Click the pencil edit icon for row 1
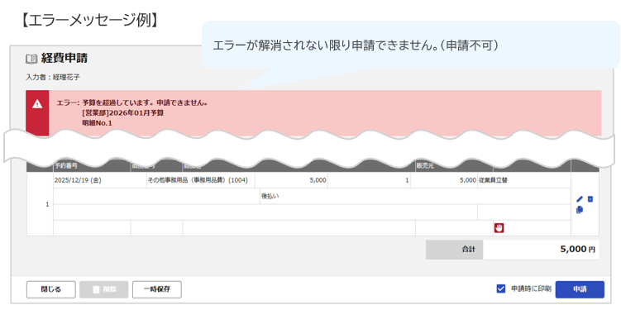The image size is (621, 310). point(580,199)
